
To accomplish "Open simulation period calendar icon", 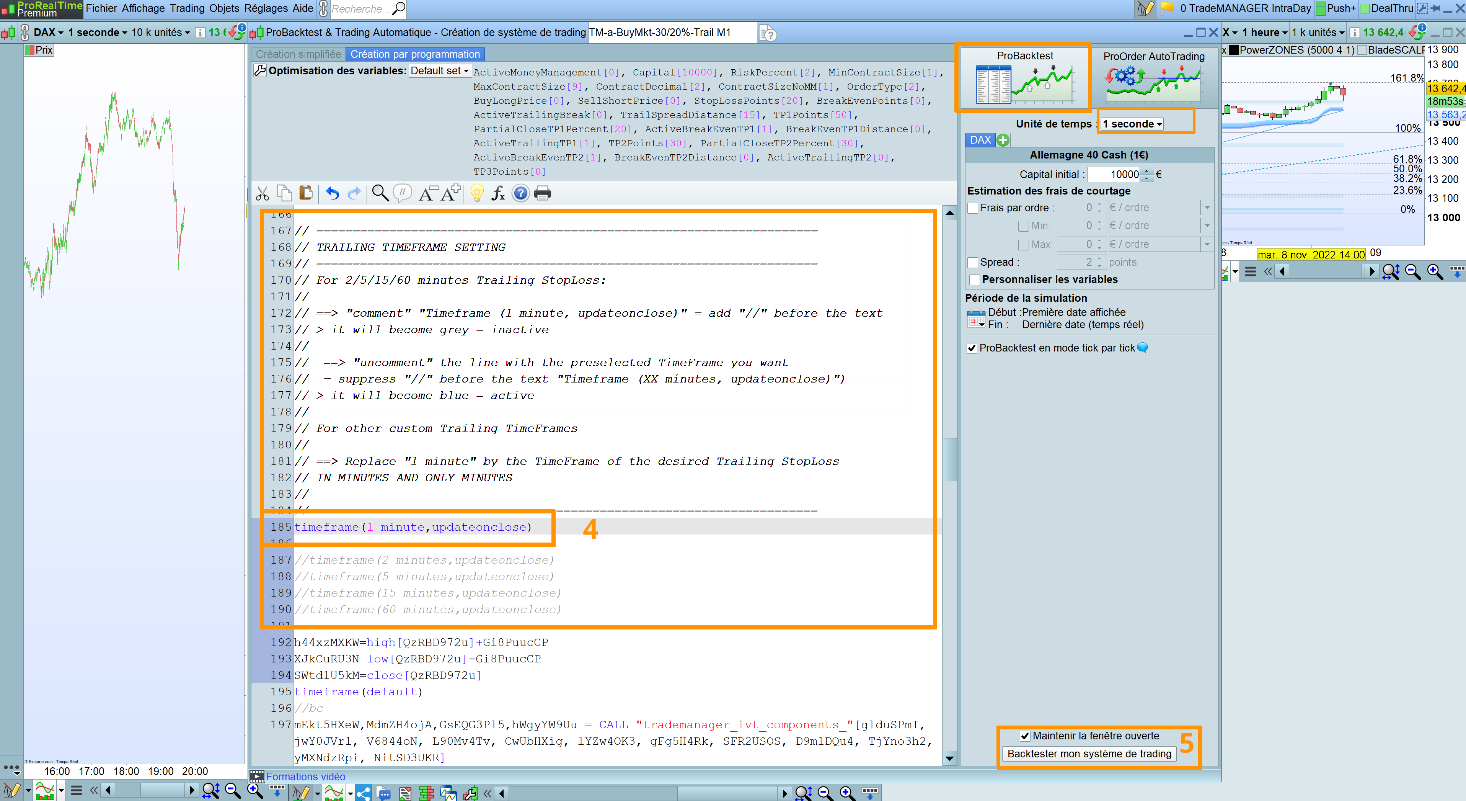I will (975, 319).
